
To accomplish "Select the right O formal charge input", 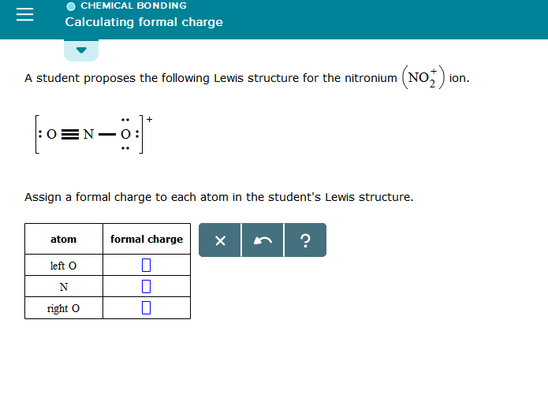I will tap(146, 308).
